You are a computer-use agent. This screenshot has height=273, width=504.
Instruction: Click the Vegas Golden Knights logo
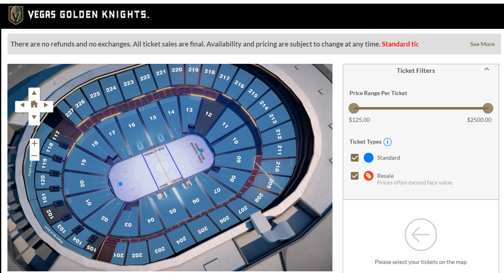coord(16,15)
